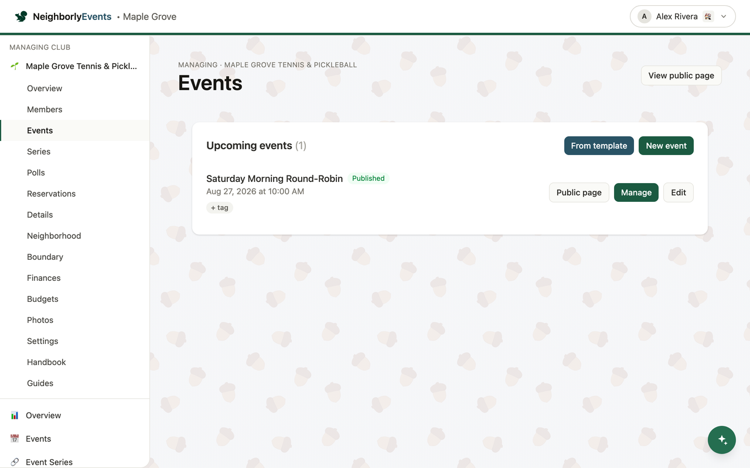Create an event From template
Viewport: 750px width, 468px height.
click(599, 146)
